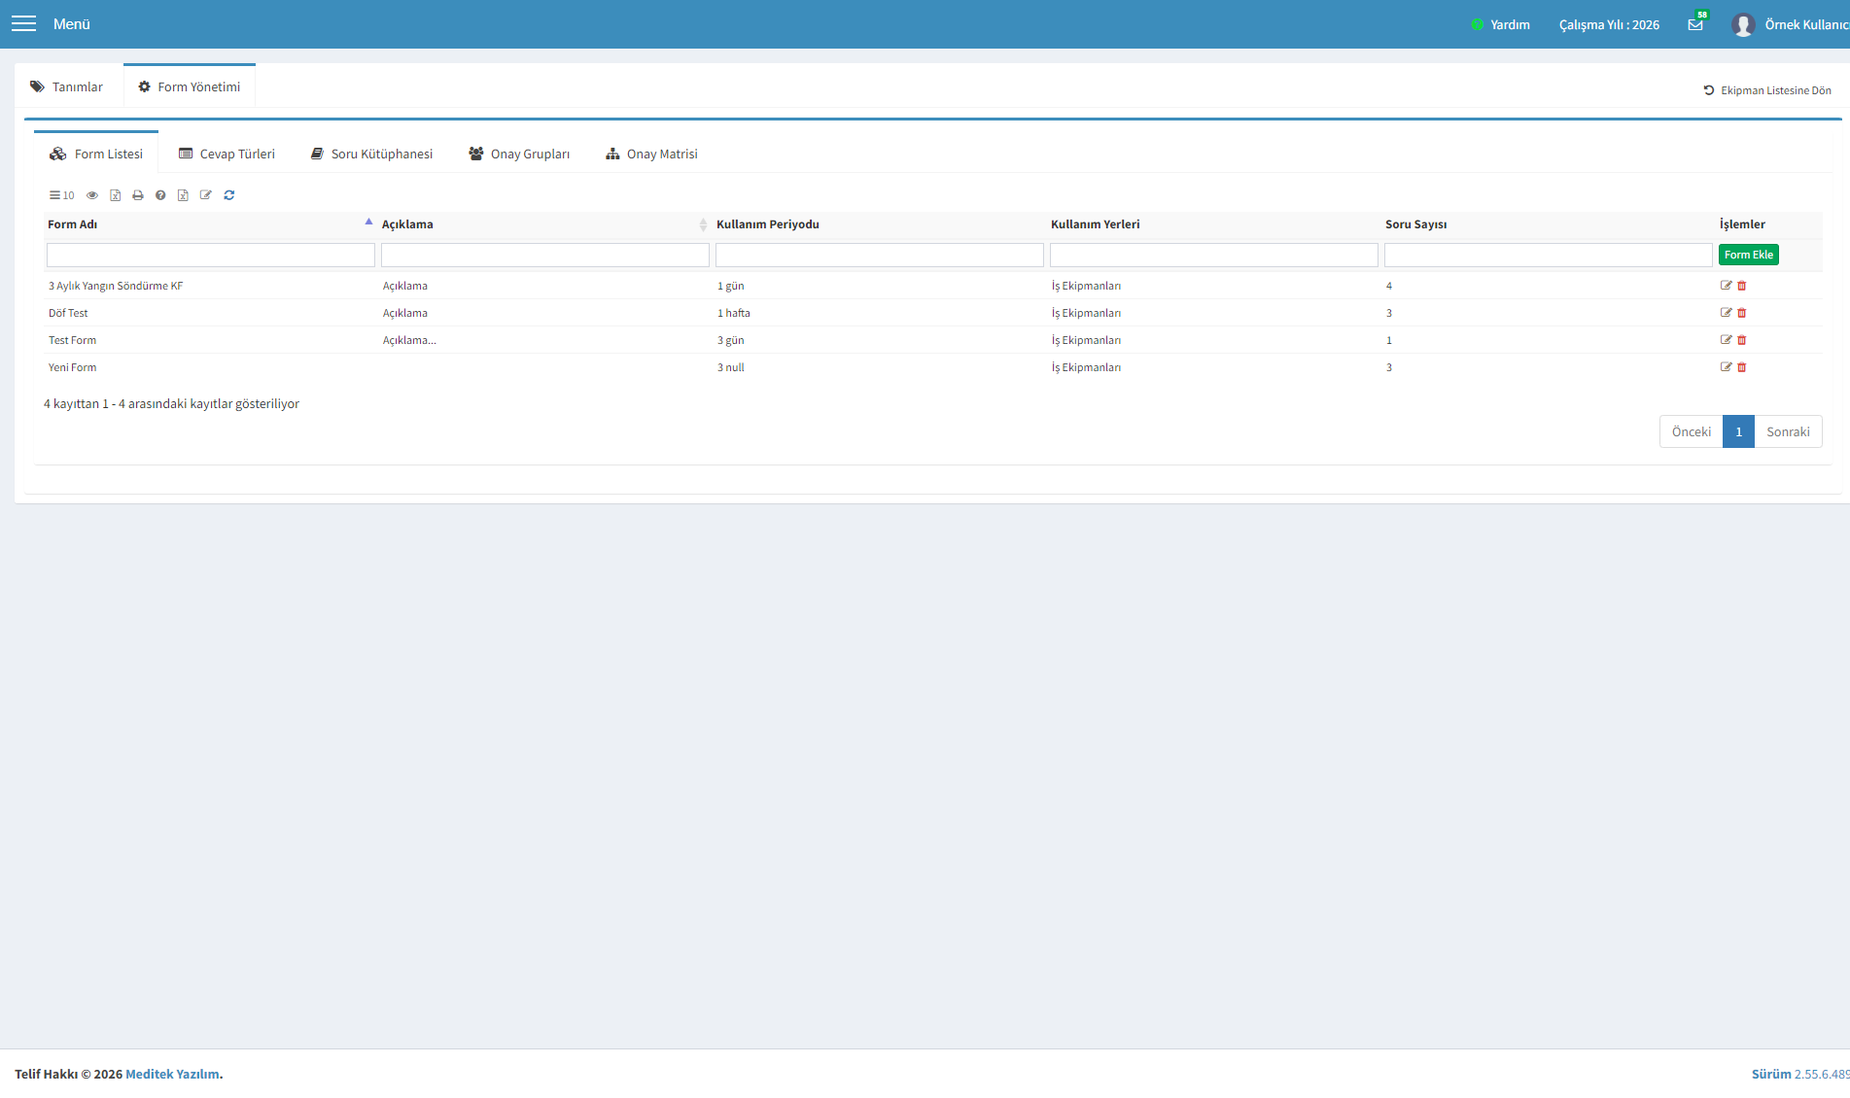Click the print icon in table toolbar
The height and width of the screenshot is (1098, 1850).
point(138,195)
